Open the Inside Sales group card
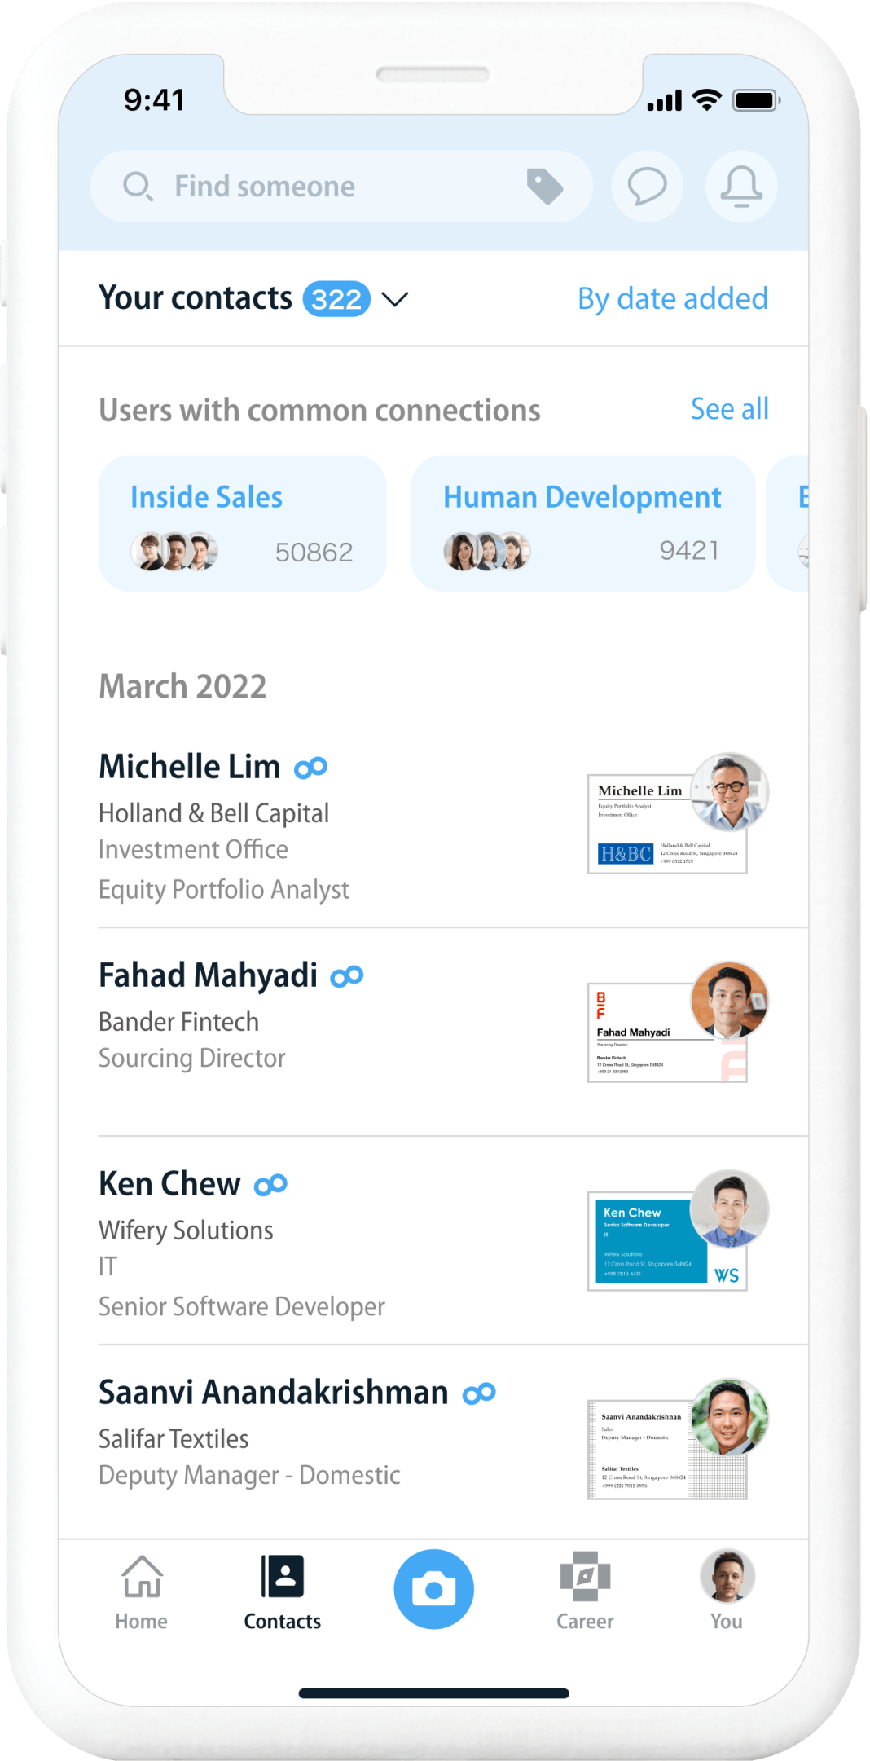870x1761 pixels. (x=242, y=523)
